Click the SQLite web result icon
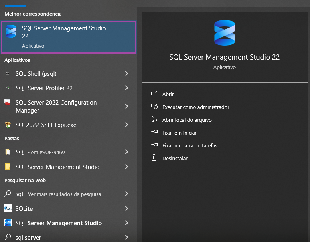 8,208
